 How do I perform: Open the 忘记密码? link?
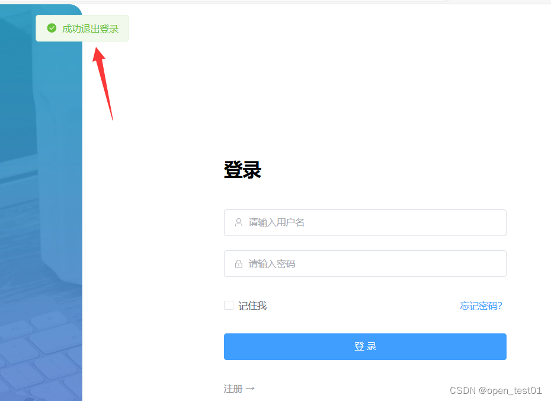click(481, 305)
